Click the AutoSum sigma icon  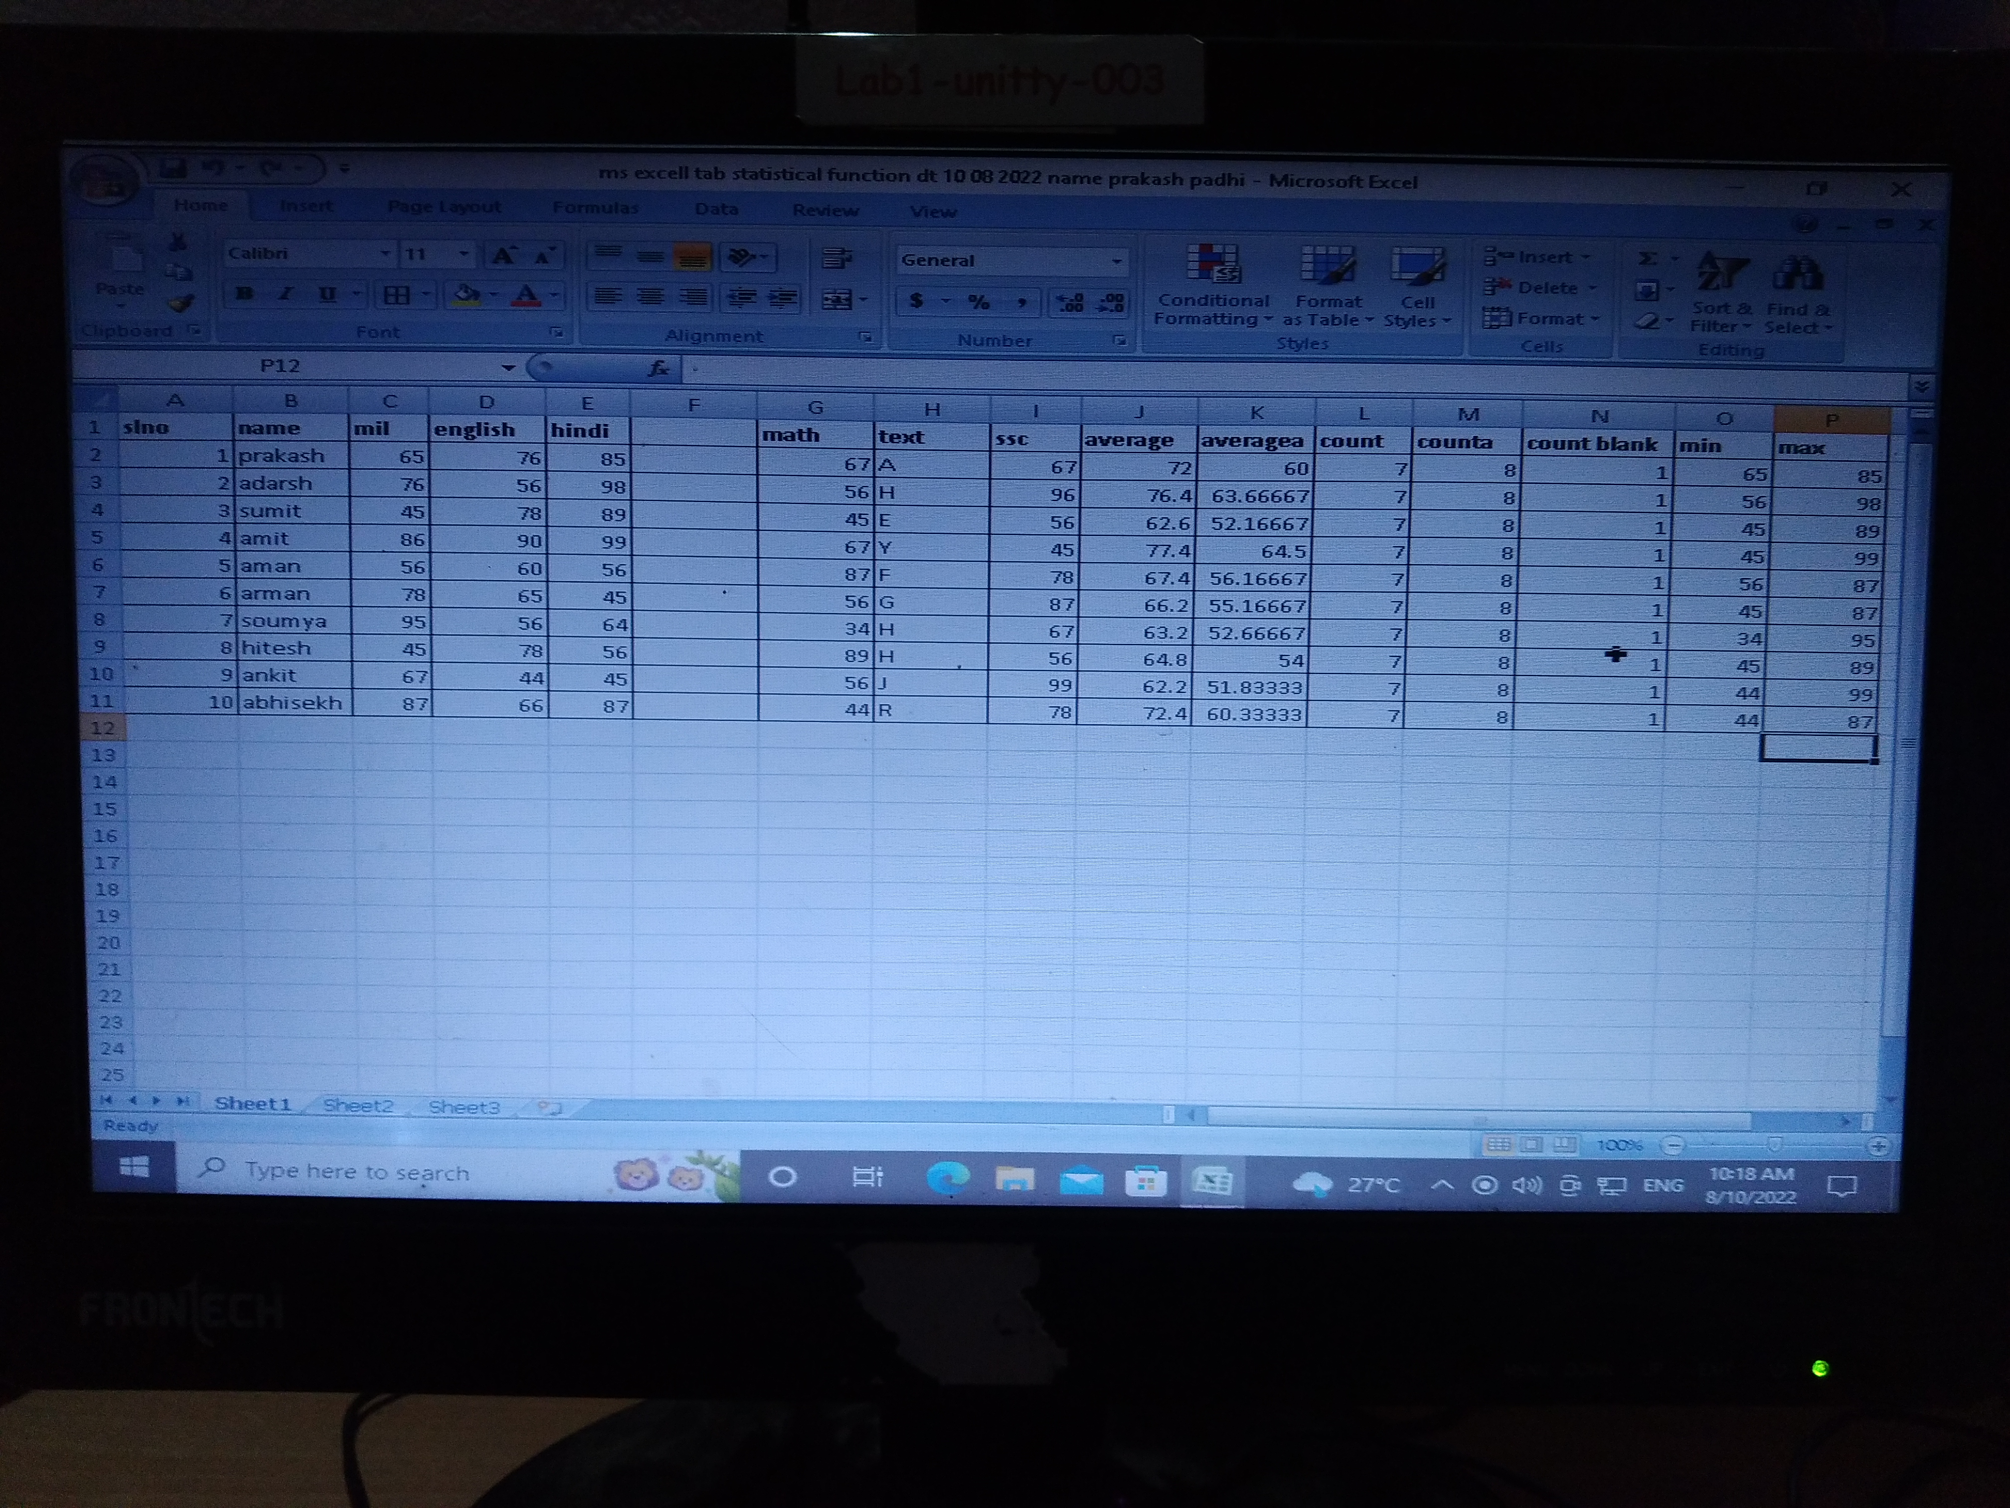[x=1647, y=259]
